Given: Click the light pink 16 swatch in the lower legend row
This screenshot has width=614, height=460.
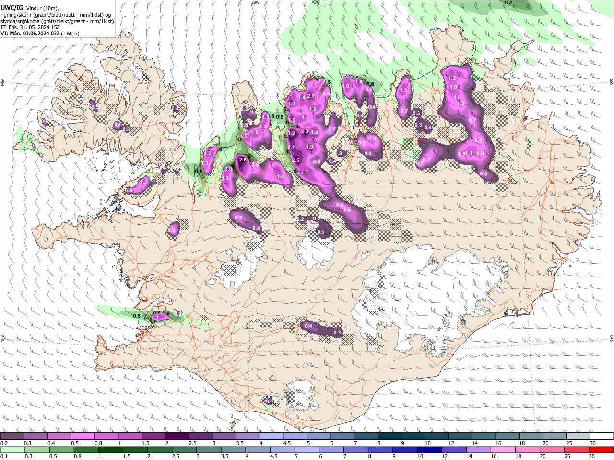Looking at the screenshot, I should pyautogui.click(x=503, y=449).
